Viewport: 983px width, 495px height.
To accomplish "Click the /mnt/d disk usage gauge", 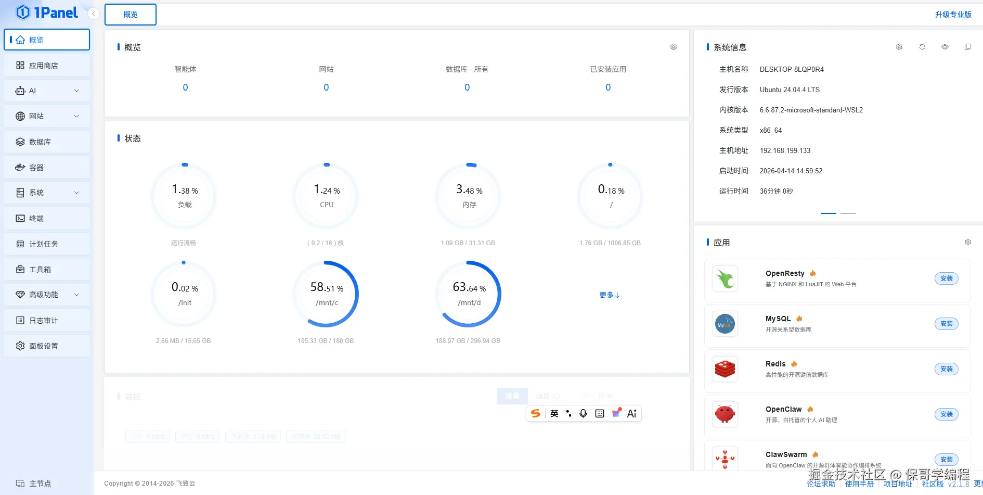I will click(x=469, y=294).
